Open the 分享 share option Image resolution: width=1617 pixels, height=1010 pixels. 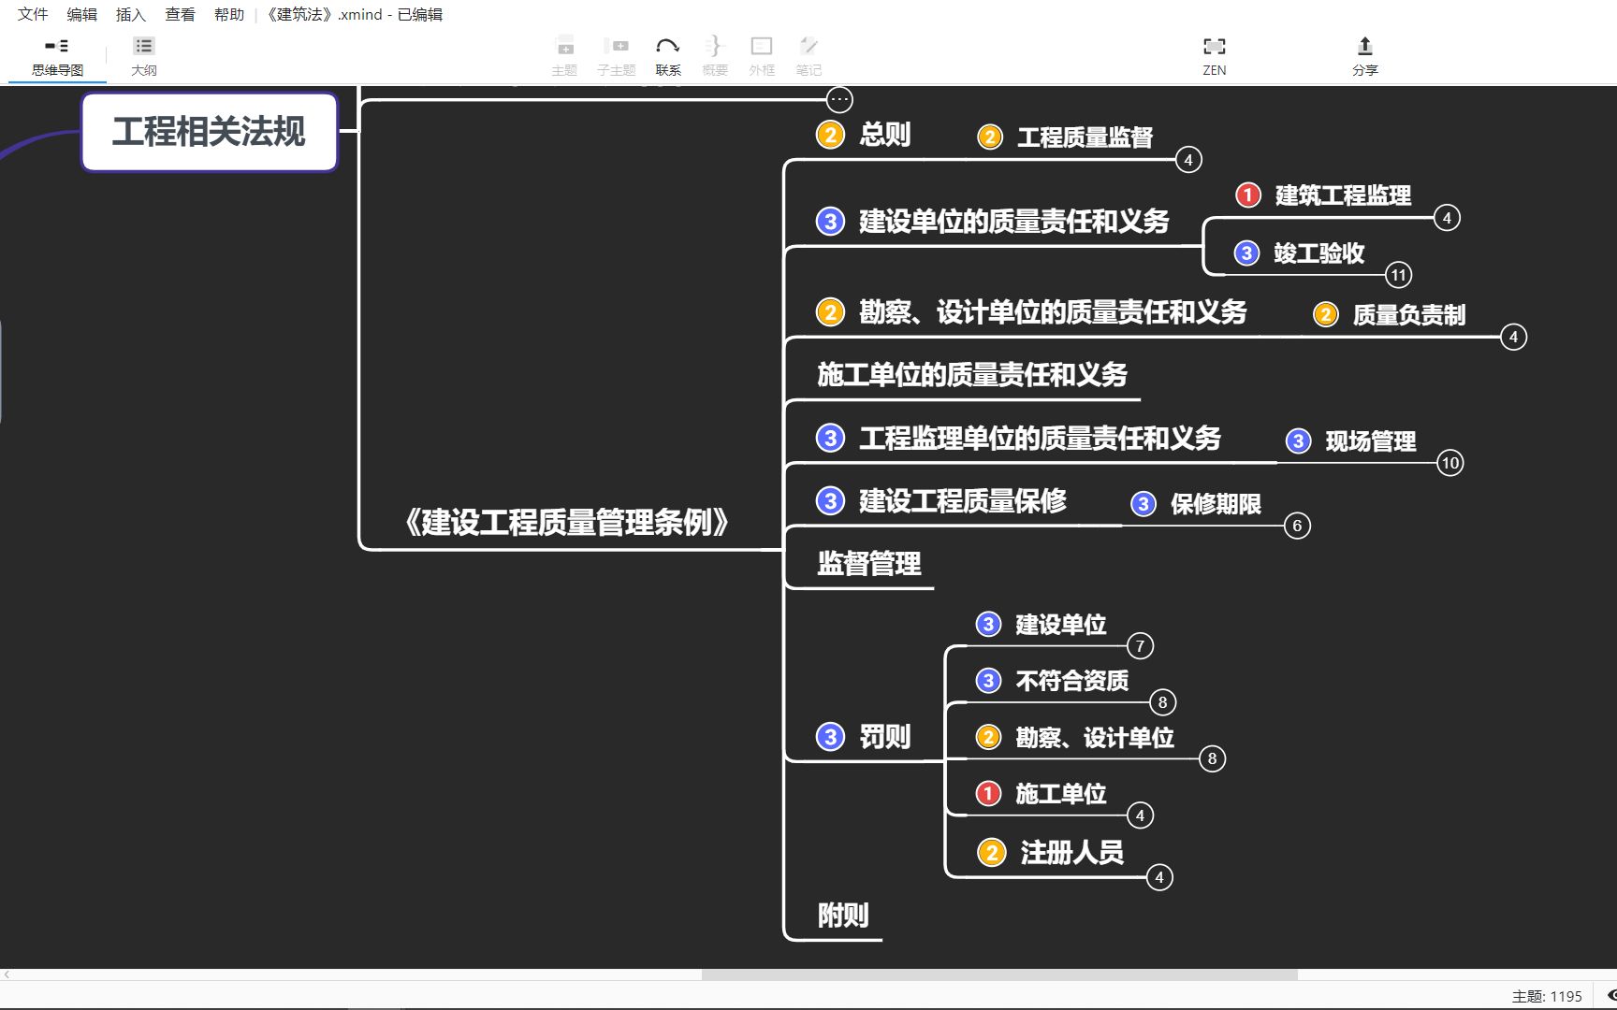1365,56
